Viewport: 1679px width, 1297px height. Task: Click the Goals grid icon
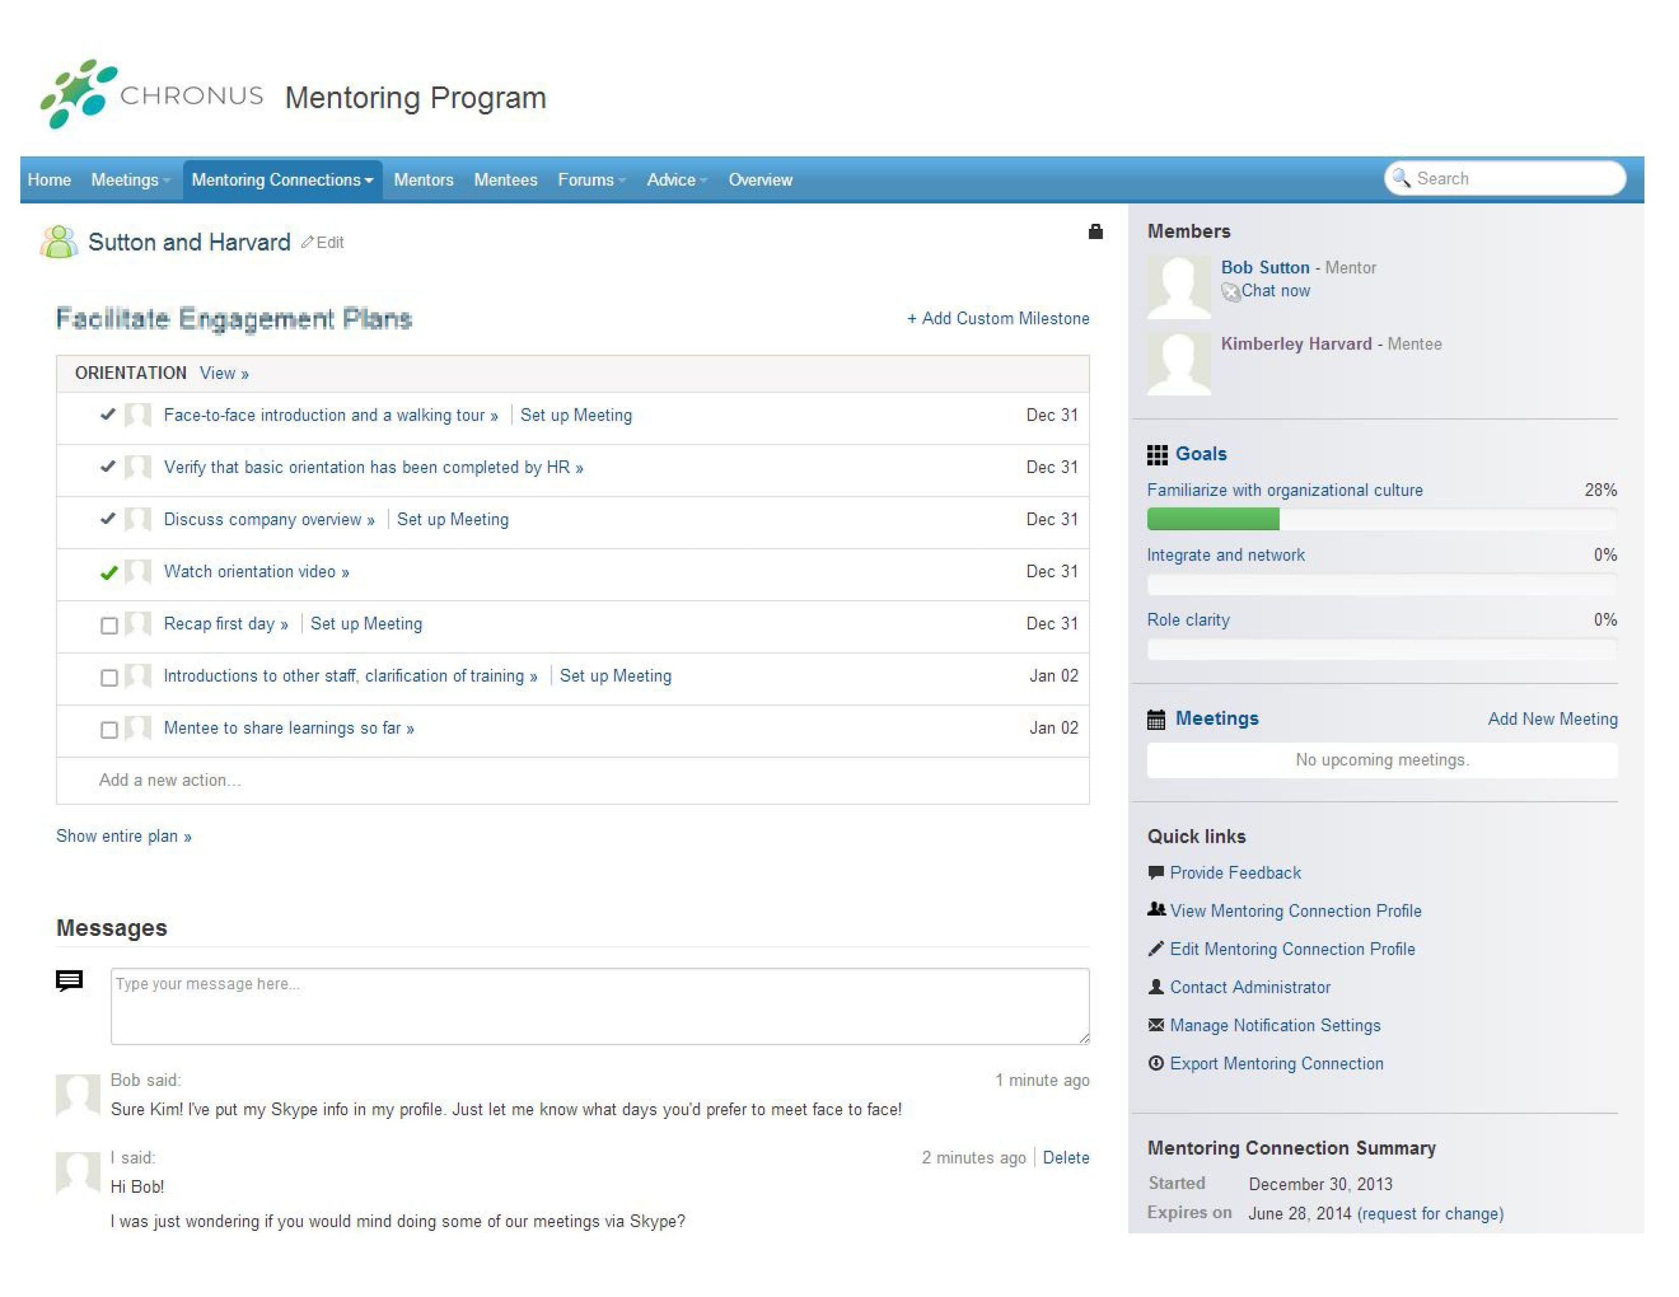[x=1157, y=455]
